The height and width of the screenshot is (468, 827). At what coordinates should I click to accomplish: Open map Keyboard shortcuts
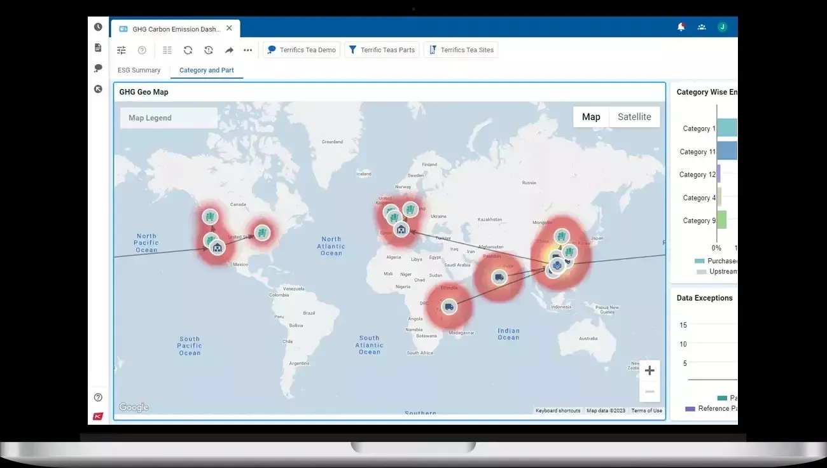[558, 411]
